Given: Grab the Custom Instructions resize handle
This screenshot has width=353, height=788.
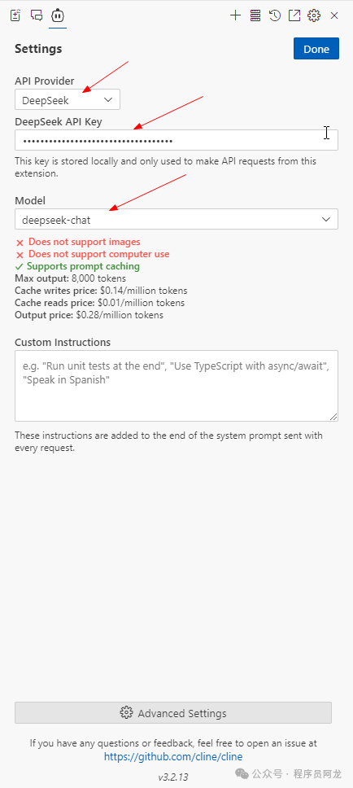Looking at the screenshot, I should pos(333,417).
